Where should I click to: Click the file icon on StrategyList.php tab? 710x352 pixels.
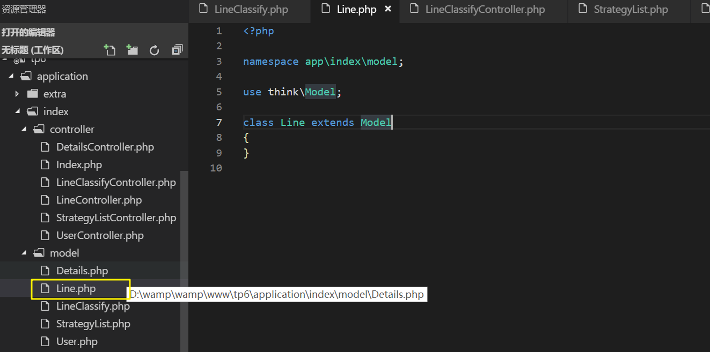[582, 9]
